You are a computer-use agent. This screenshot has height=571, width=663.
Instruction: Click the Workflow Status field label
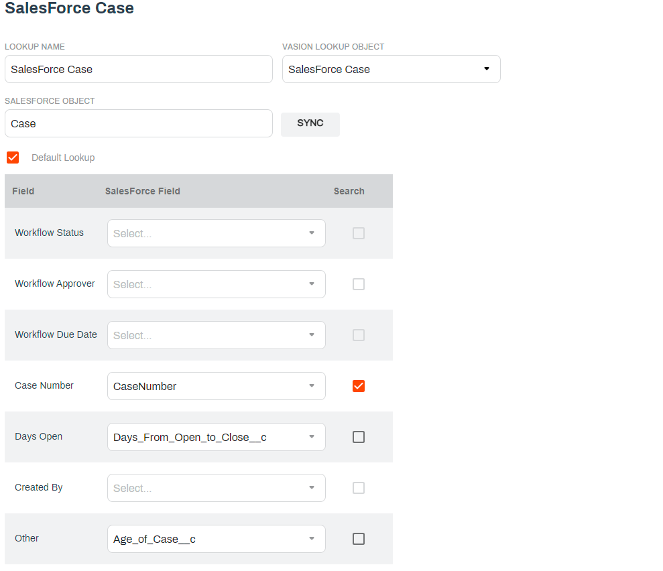49,233
